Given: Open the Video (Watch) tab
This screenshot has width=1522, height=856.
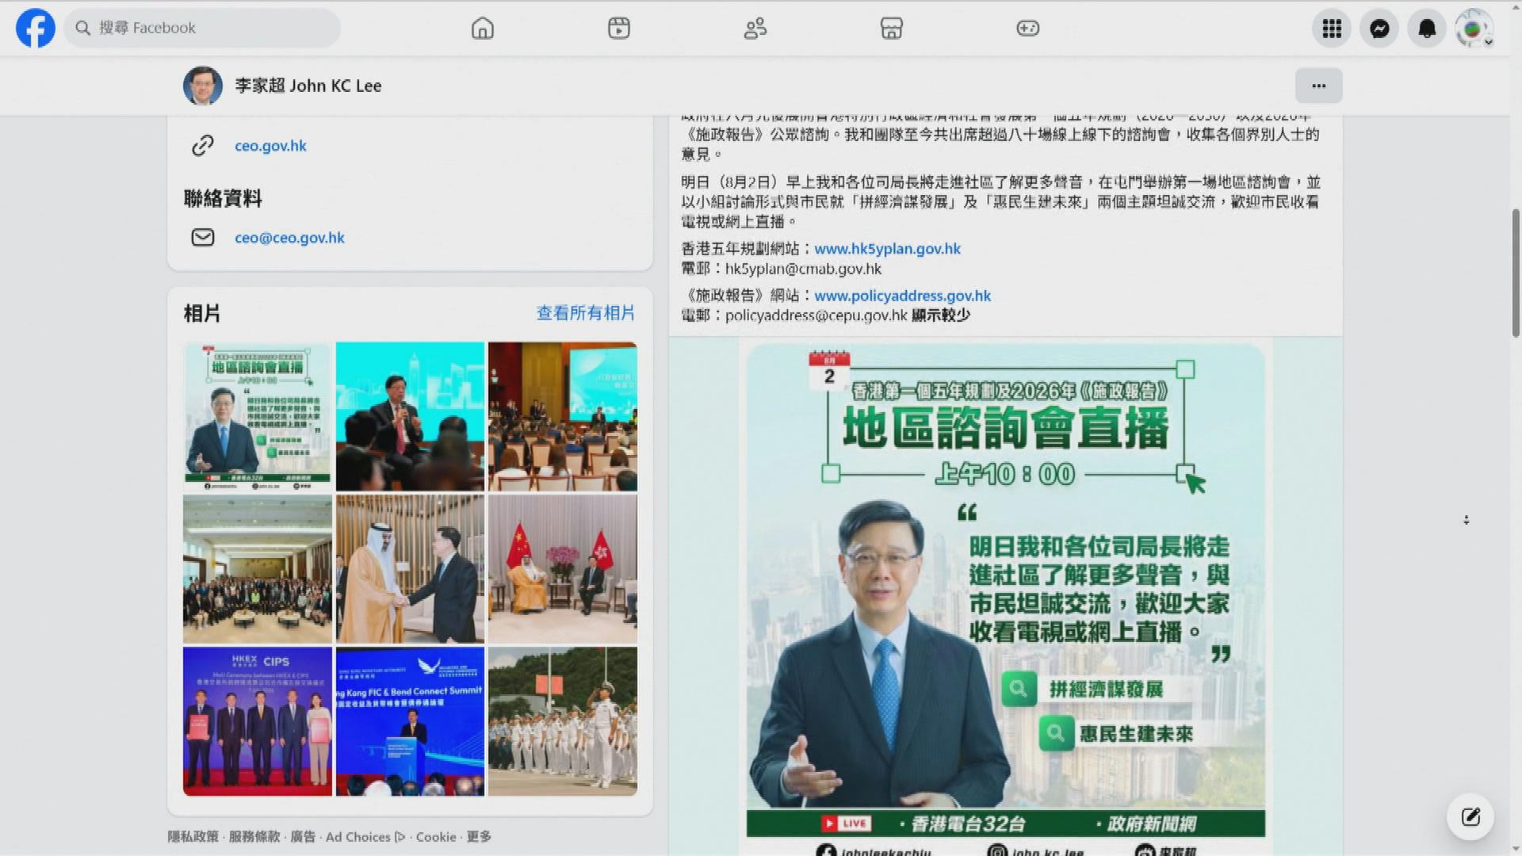Looking at the screenshot, I should pos(619,29).
